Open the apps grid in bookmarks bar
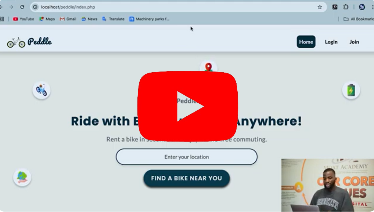This screenshot has width=374, height=212. tap(2, 19)
